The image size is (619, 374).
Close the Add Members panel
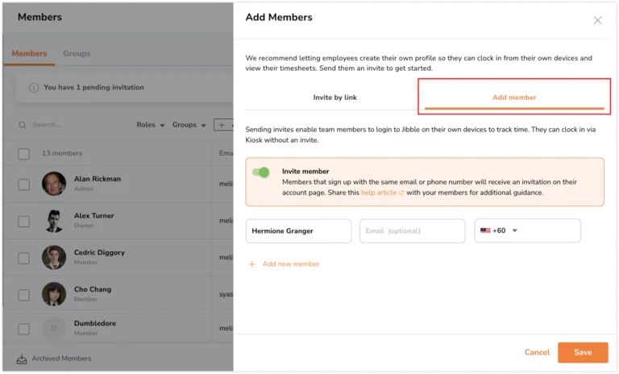597,20
